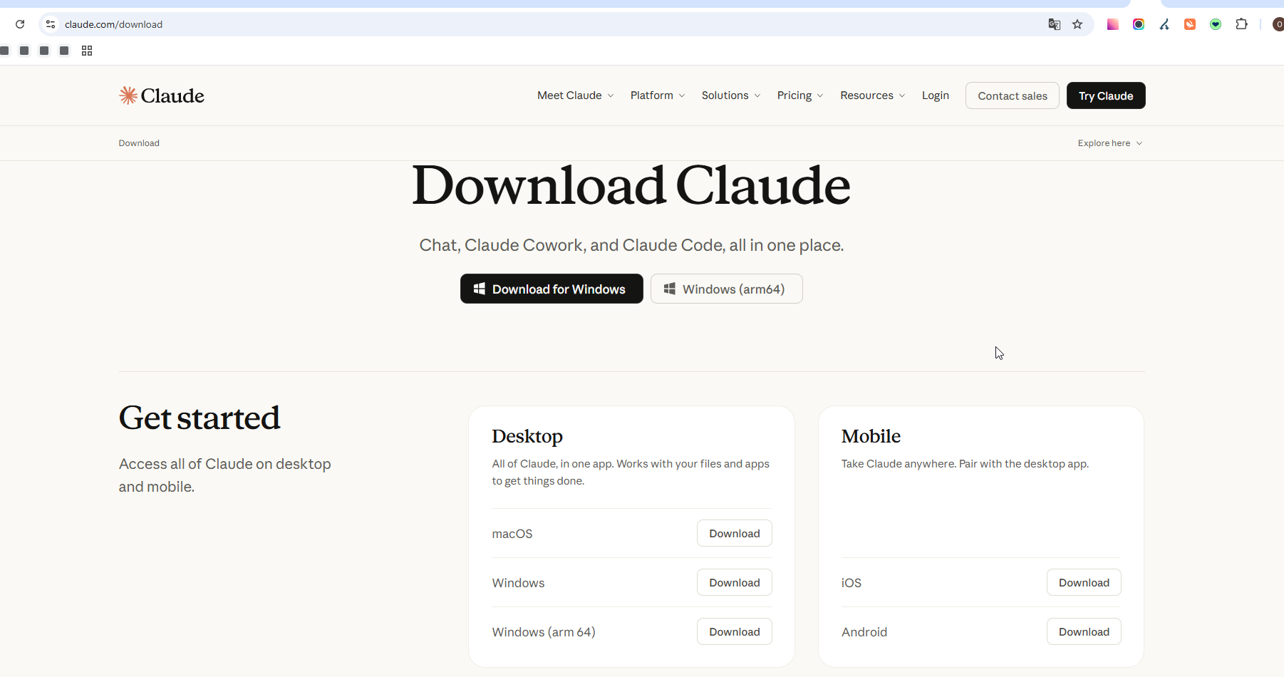Download the iOS mobile app
Image resolution: width=1284 pixels, height=677 pixels.
pos(1084,582)
